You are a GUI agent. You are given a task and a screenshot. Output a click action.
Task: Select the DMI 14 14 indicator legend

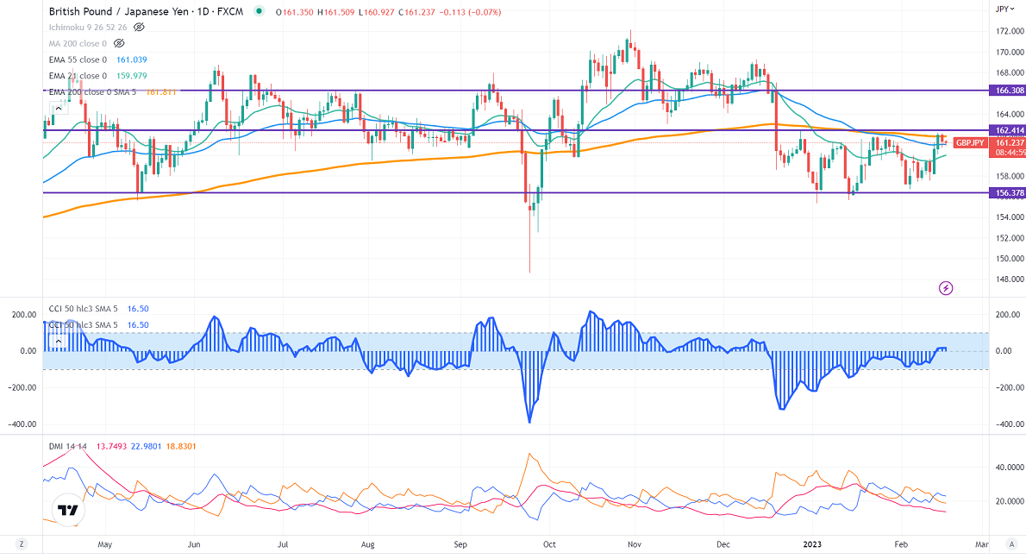click(67, 446)
